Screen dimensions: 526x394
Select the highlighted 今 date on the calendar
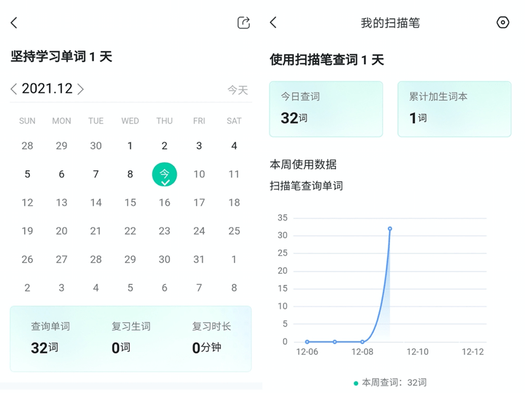click(164, 174)
